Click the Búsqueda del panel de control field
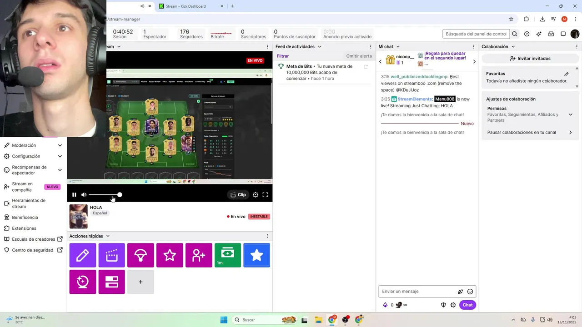Image resolution: width=582 pixels, height=327 pixels. point(476,34)
